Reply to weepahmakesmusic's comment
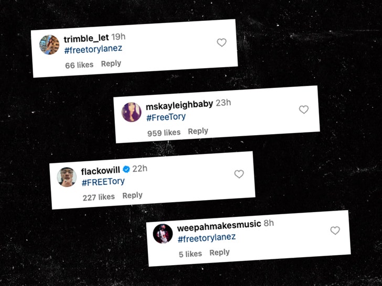 (219, 252)
